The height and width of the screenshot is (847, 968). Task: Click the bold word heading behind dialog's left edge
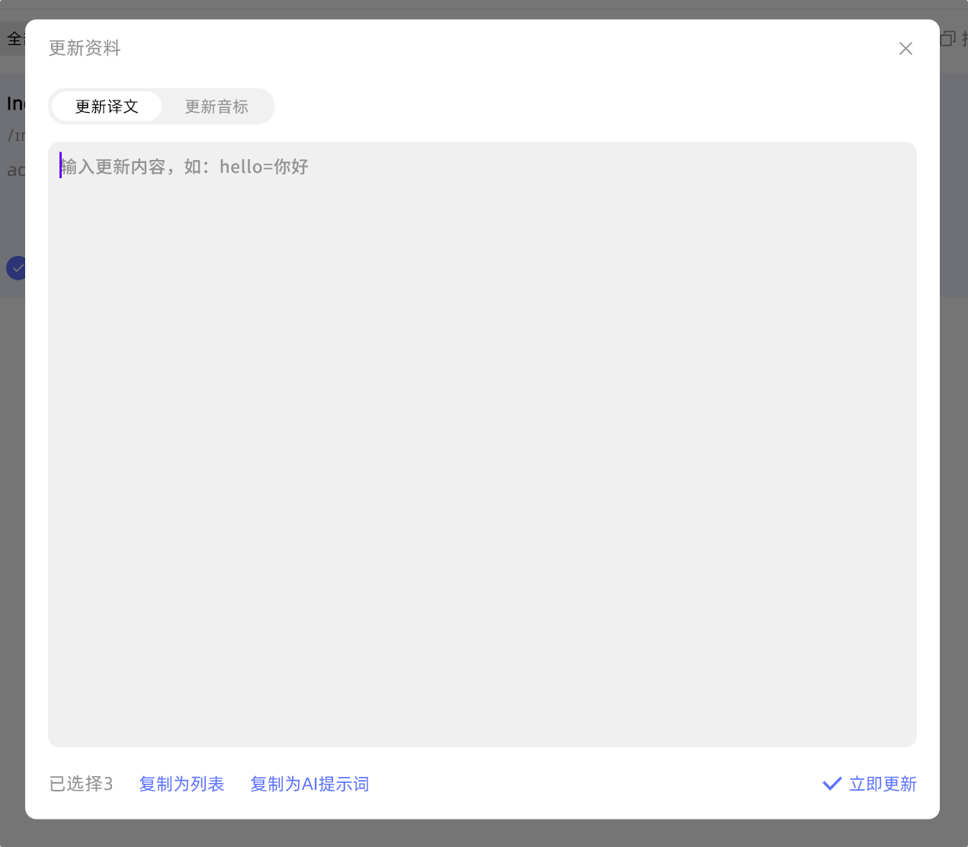click(x=15, y=104)
